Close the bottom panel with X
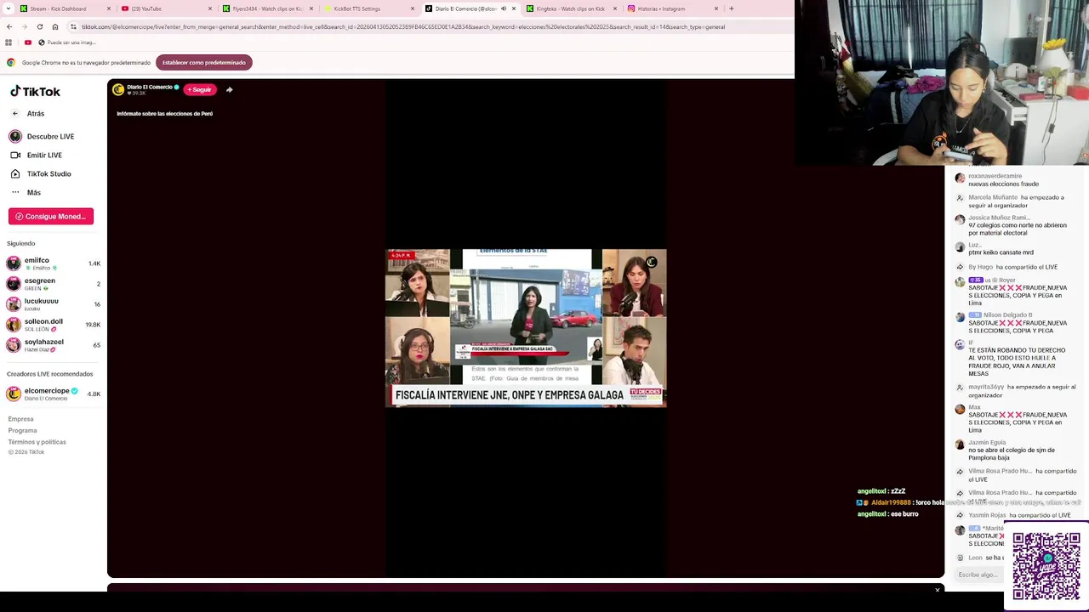 (x=938, y=590)
